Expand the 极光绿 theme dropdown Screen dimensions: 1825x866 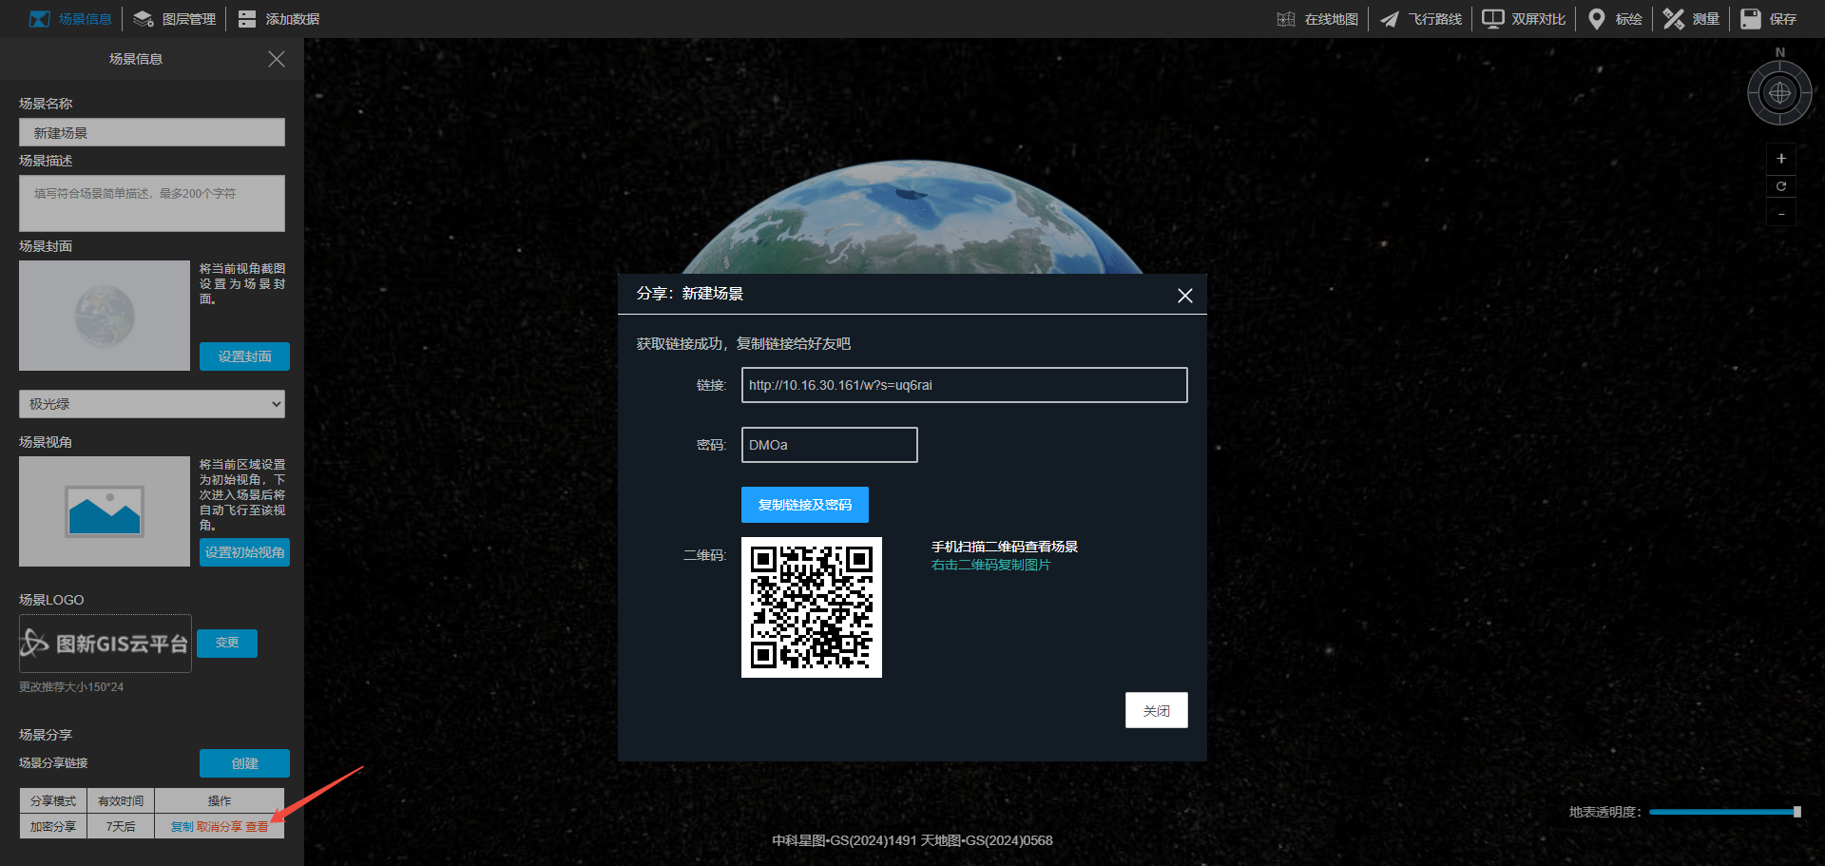pyautogui.click(x=152, y=404)
